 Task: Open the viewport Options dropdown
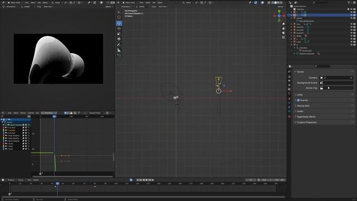coord(281,7)
